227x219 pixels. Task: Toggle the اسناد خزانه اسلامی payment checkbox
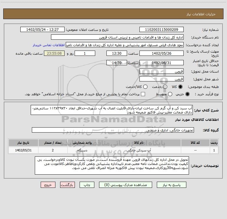(143, 94)
